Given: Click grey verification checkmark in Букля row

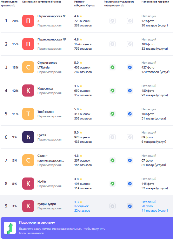Looking at the screenshot, I should 130,137.
